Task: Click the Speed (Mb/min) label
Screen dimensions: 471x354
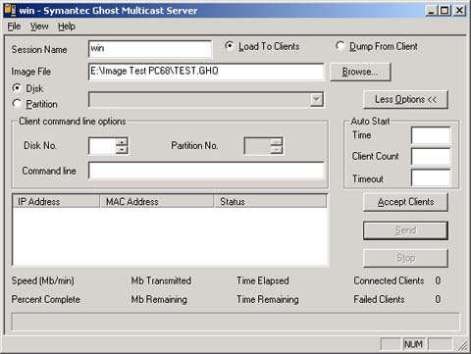Action: [43, 280]
